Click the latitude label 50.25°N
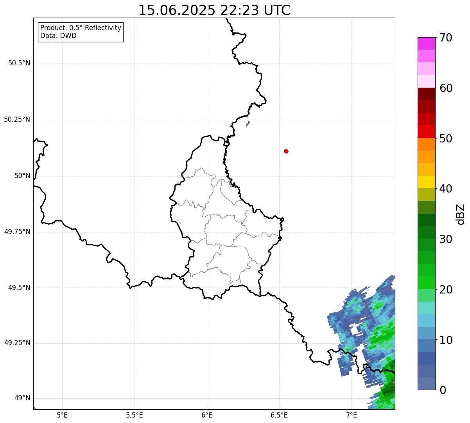The width and height of the screenshot is (470, 423). tap(17, 119)
